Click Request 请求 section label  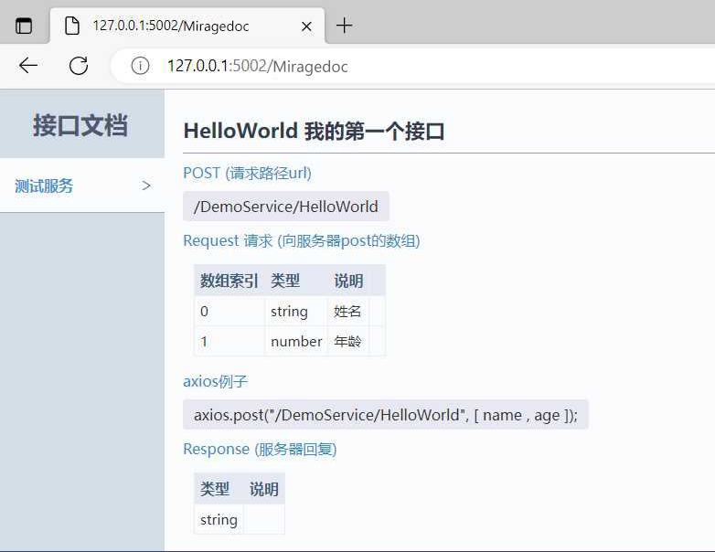tap(302, 240)
